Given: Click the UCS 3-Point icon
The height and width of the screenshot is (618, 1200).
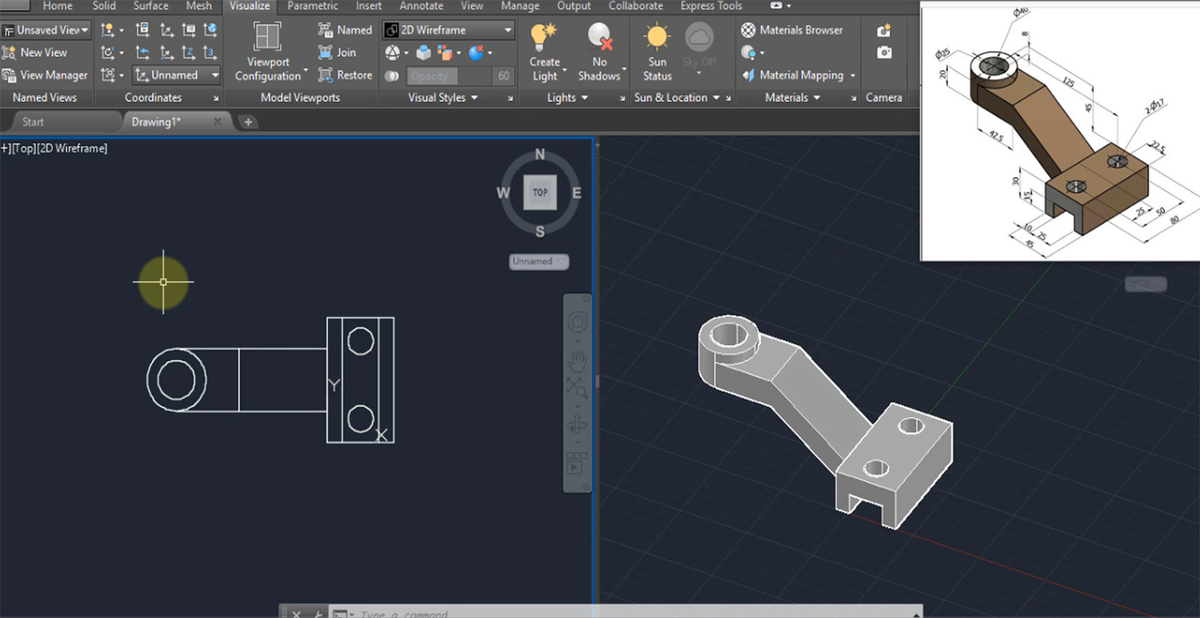Looking at the screenshot, I should (x=210, y=53).
